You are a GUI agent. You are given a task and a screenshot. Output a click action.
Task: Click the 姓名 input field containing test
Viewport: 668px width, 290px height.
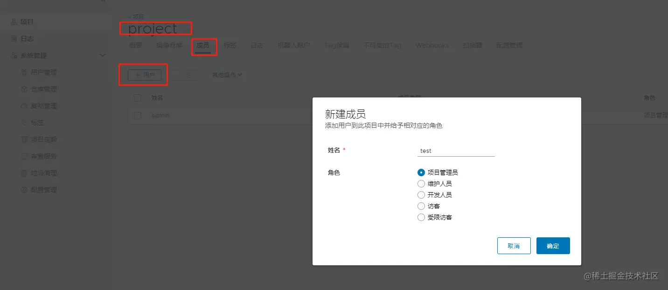[x=456, y=151]
